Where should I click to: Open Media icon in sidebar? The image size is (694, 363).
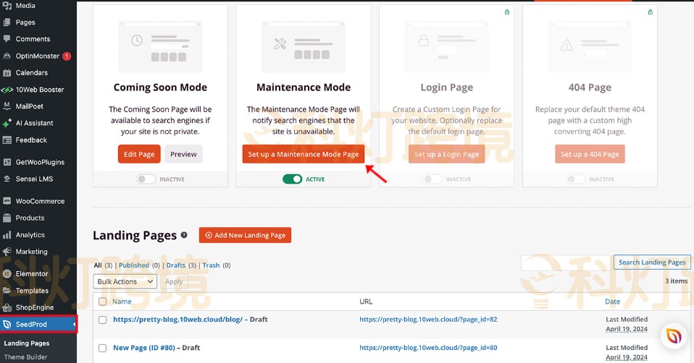(7, 6)
